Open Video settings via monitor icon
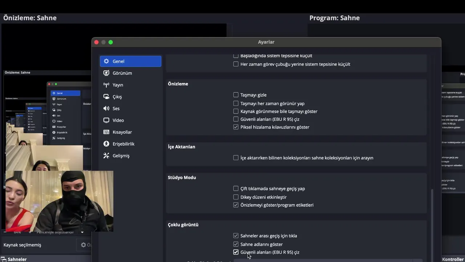Screen dimensions: 465x262 (106, 120)
